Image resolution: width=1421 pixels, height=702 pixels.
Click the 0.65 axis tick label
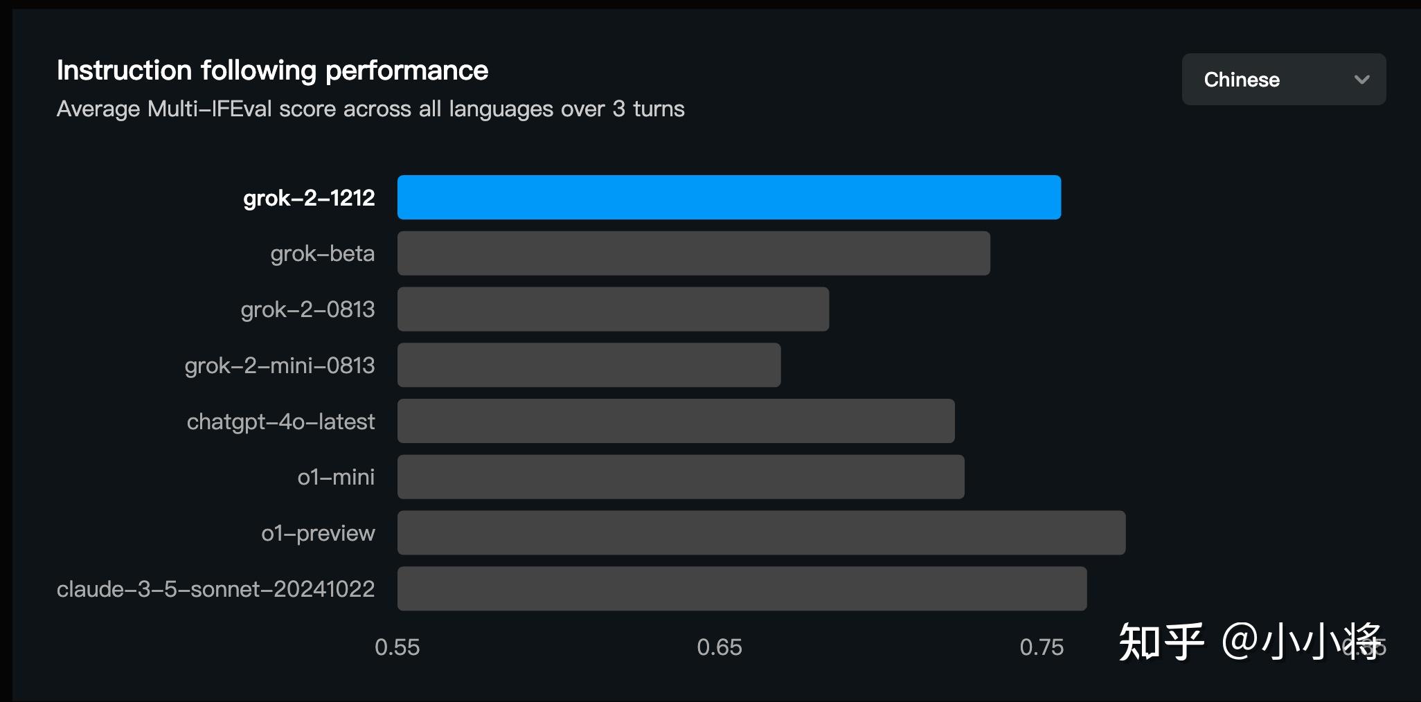tap(719, 647)
